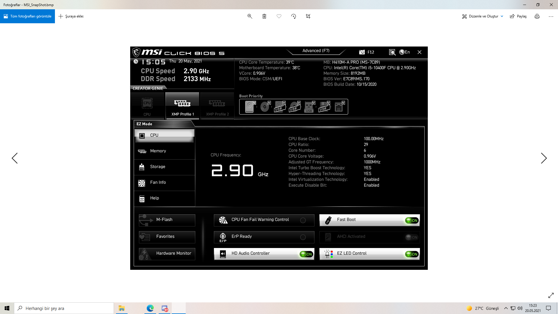
Task: Click the M-Flash button
Action: pyautogui.click(x=167, y=220)
